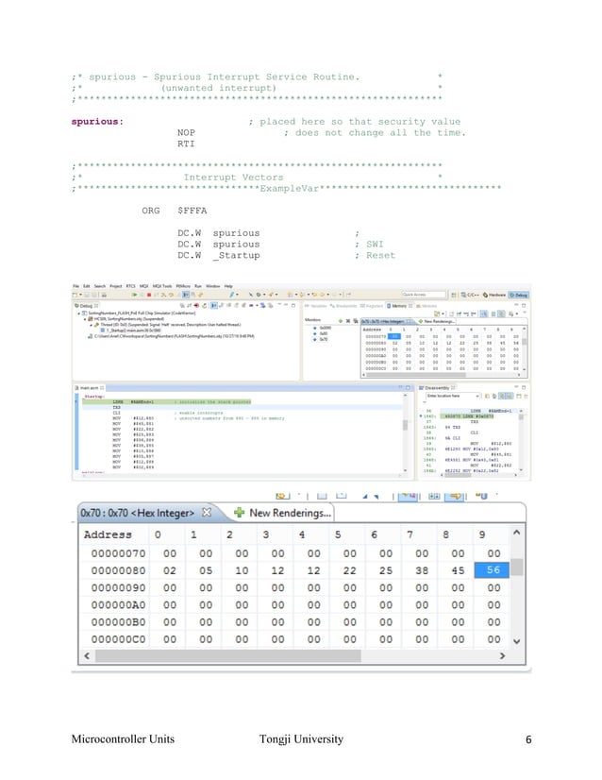Click the red Terminate debug icon

pyautogui.click(x=149, y=295)
